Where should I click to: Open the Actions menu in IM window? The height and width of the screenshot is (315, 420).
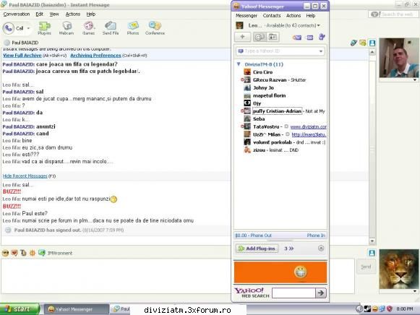(73, 14)
